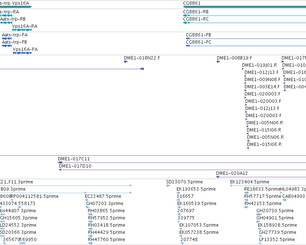Click the EK193653.5prime EST
Image resolution: width=306 pixels, height=245 pixels.
coord(178,193)
